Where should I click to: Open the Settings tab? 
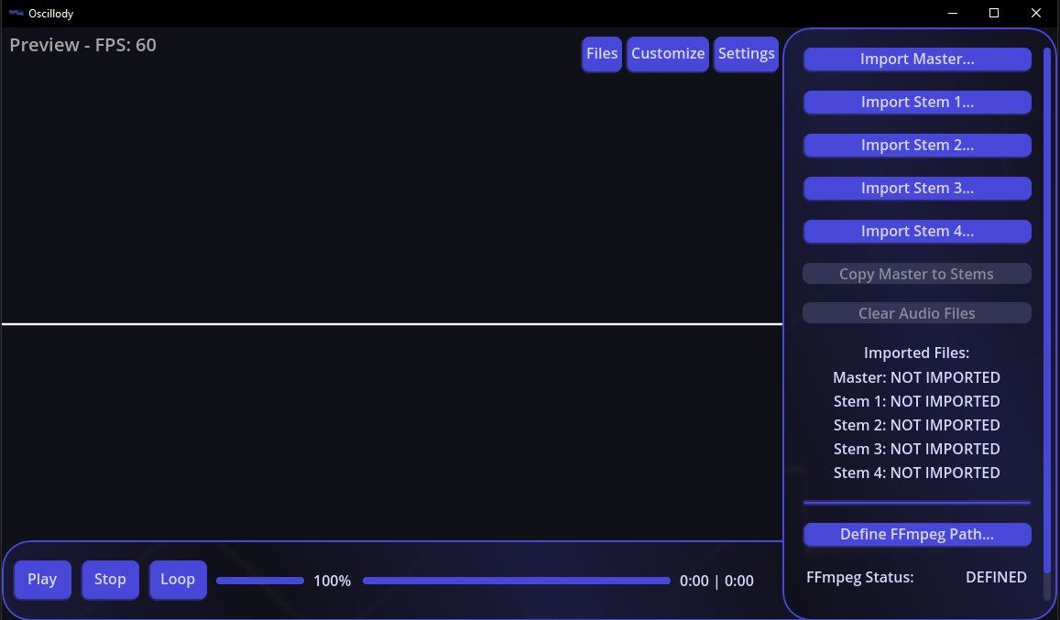click(x=747, y=54)
